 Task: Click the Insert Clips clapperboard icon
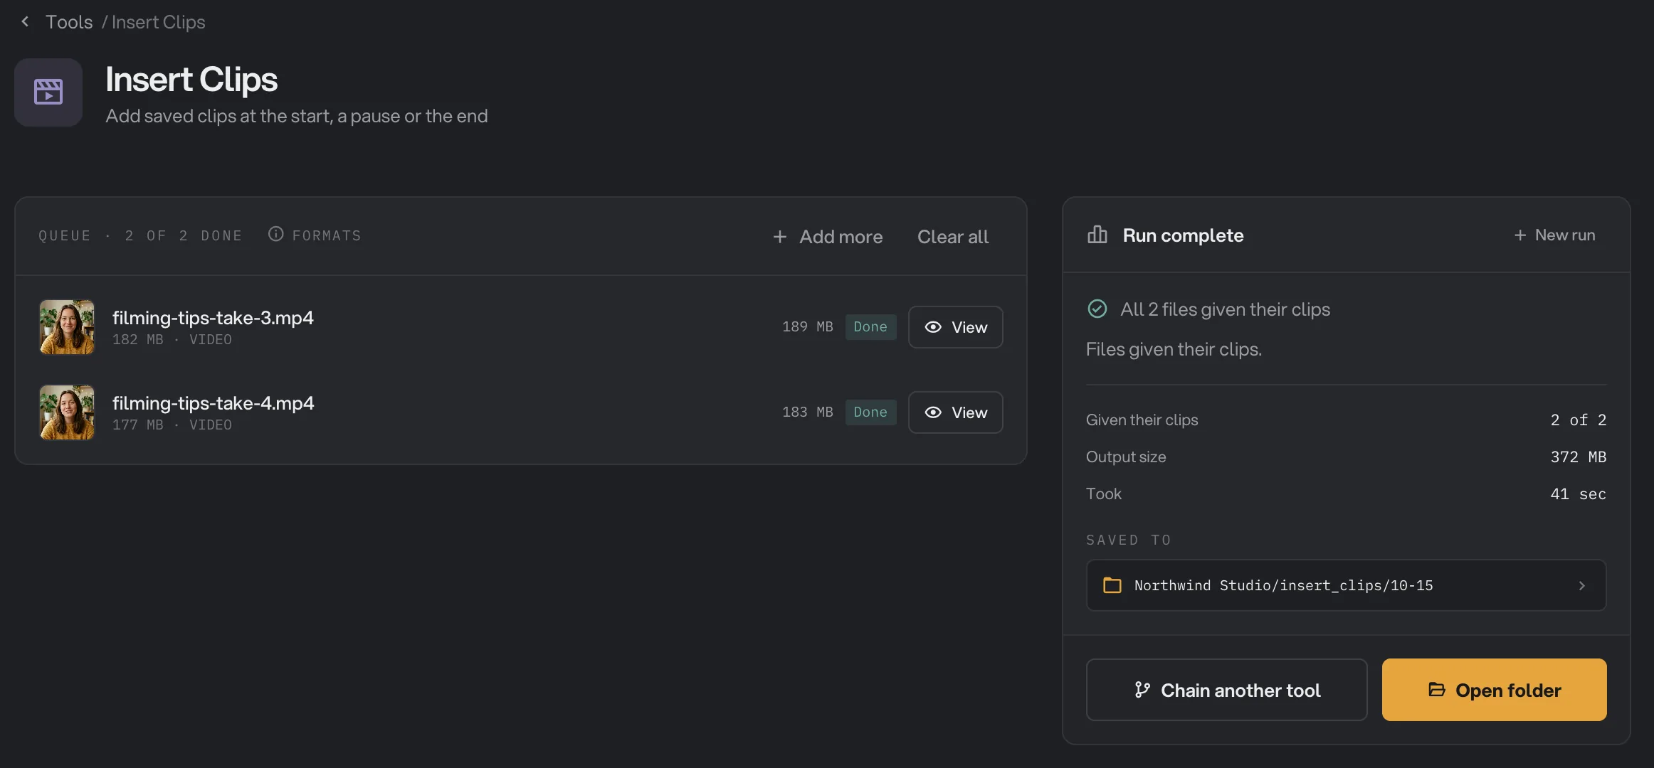click(x=48, y=92)
